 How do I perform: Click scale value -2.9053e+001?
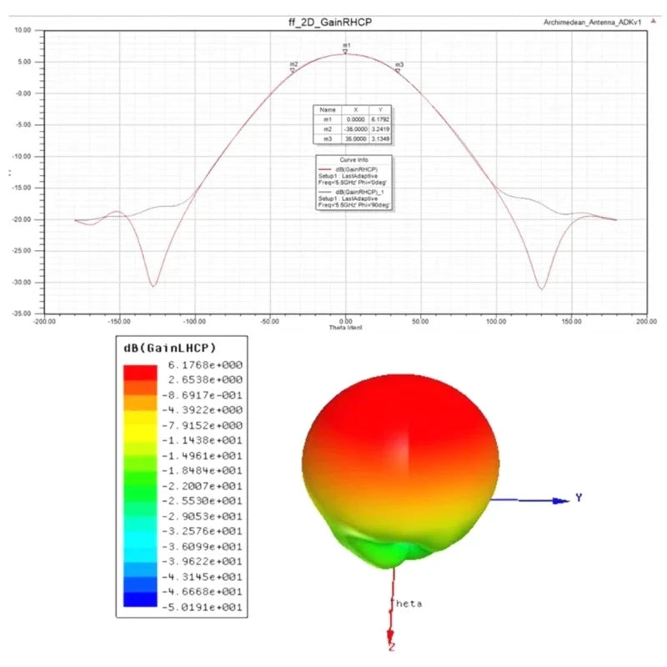pyautogui.click(x=202, y=516)
